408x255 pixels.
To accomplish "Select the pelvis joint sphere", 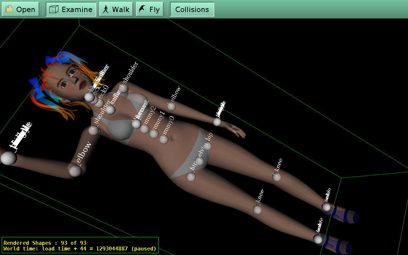I will point(199,161).
